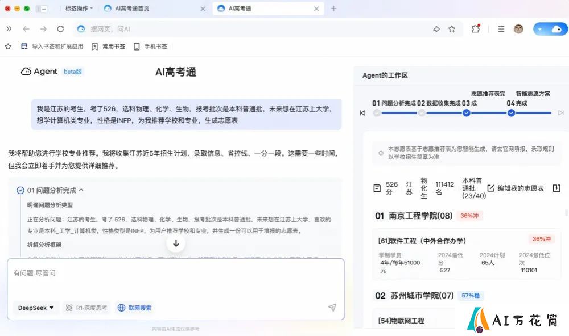Click the 57%稳 badge

(471, 296)
